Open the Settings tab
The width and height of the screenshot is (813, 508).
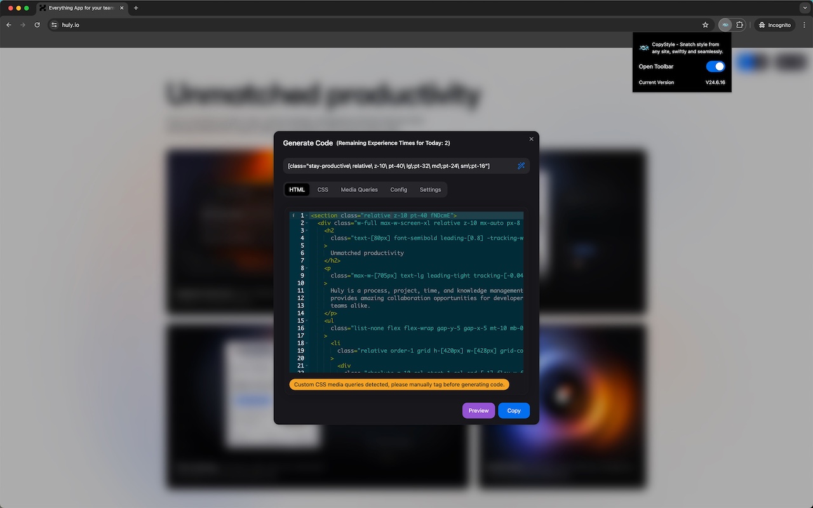coord(430,190)
